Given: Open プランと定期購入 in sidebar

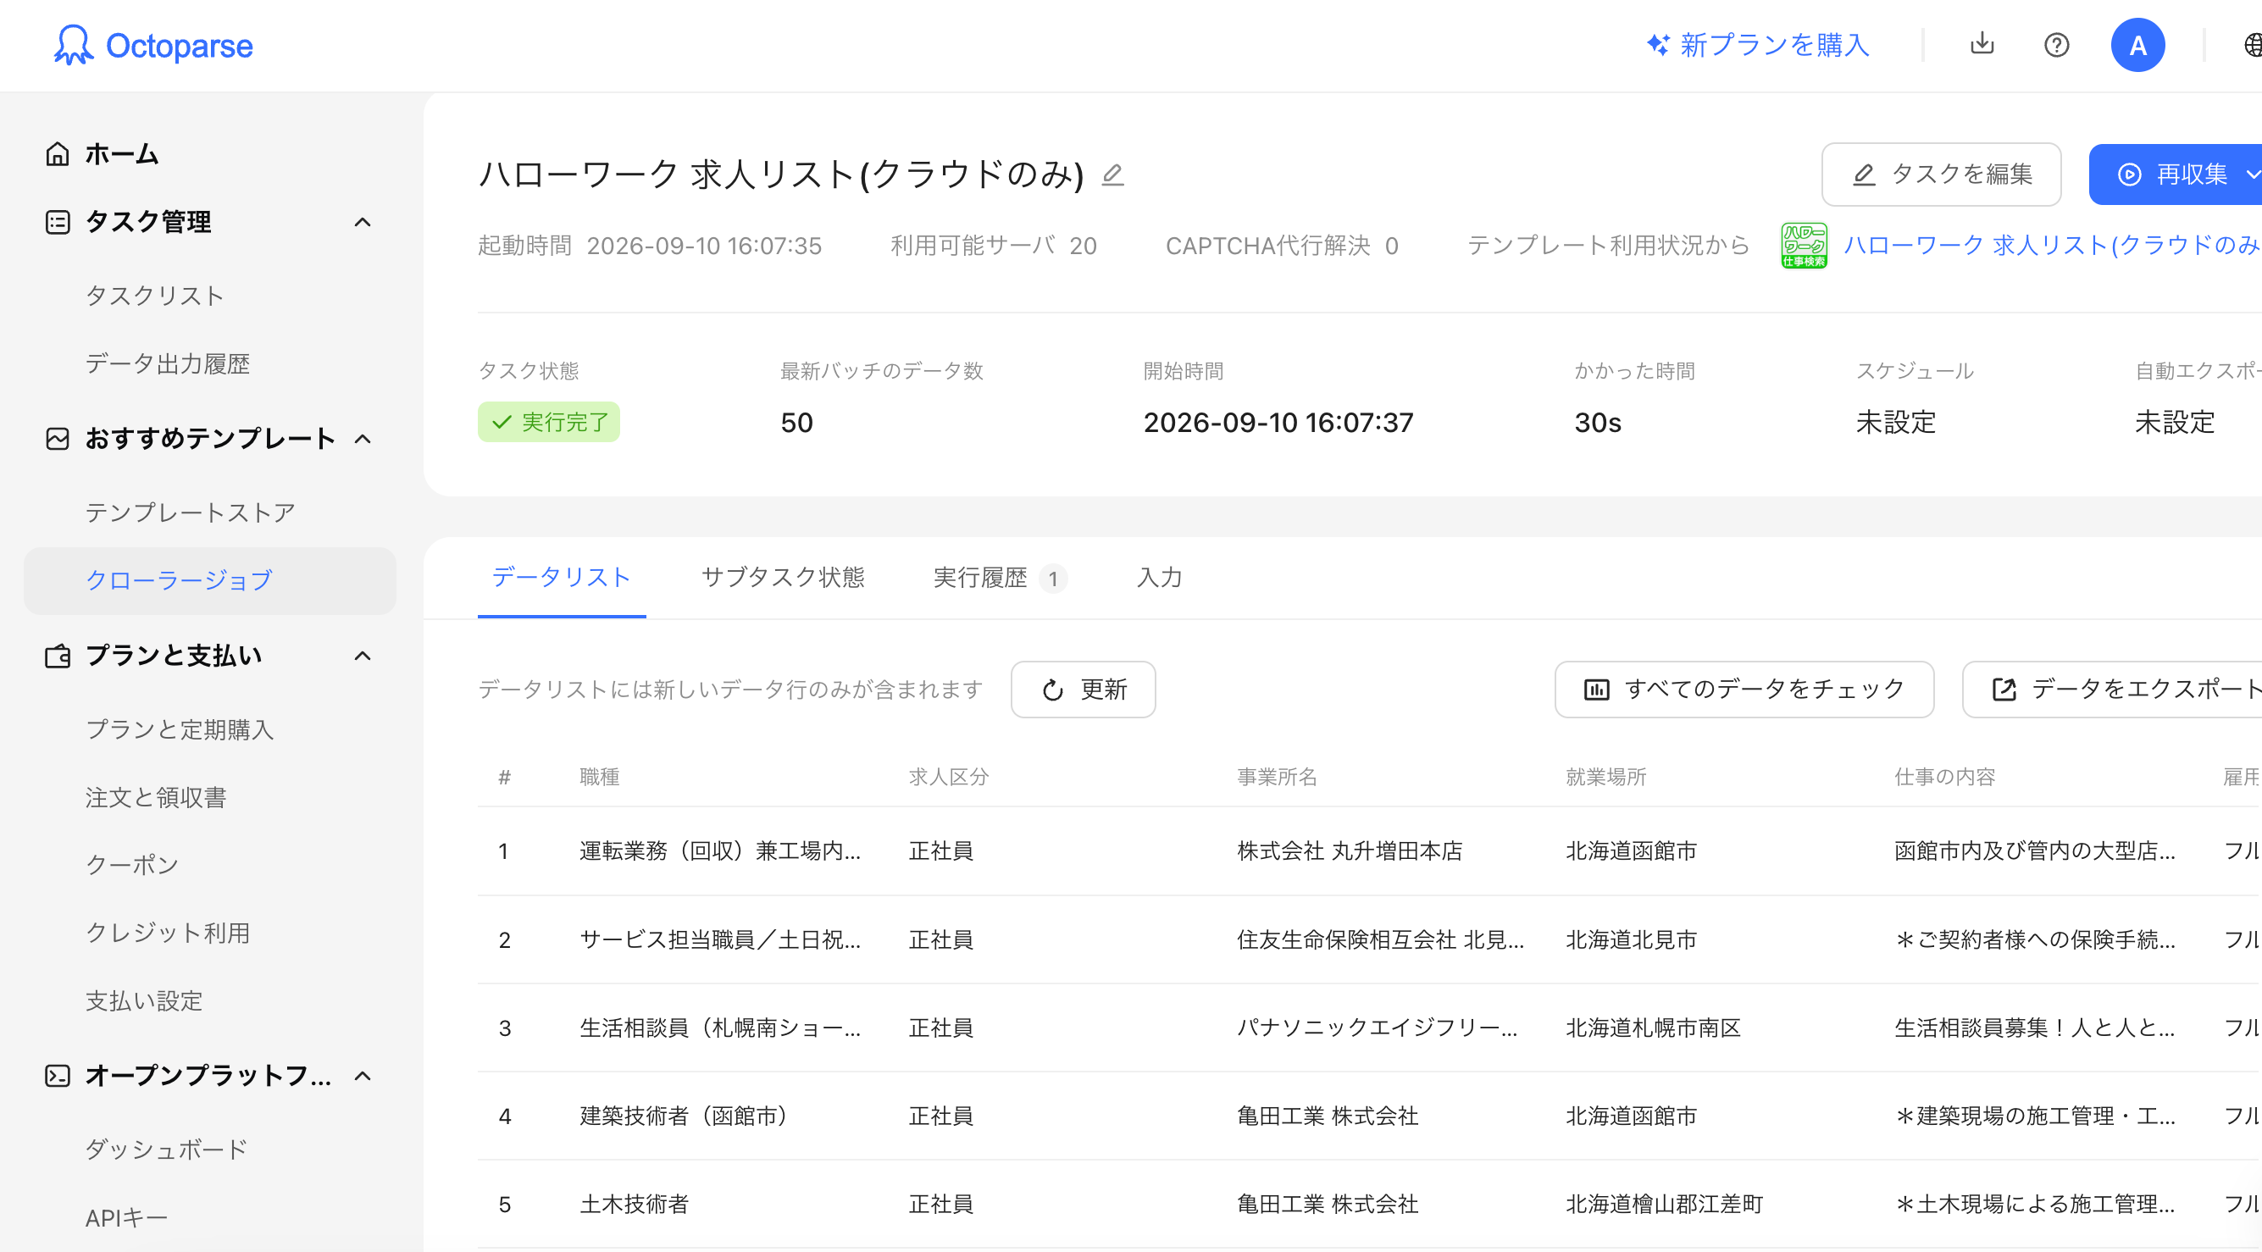Looking at the screenshot, I should point(179,728).
